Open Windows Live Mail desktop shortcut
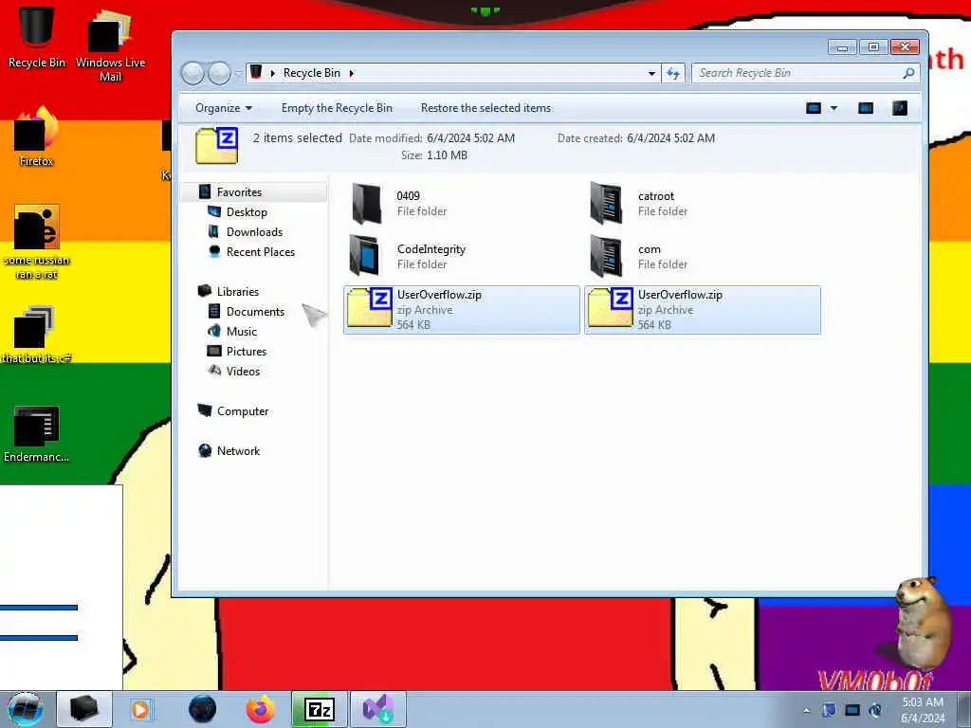The image size is (971, 728). (110, 45)
